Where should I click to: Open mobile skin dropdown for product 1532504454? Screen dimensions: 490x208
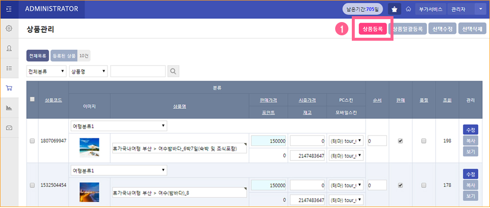[346, 199]
